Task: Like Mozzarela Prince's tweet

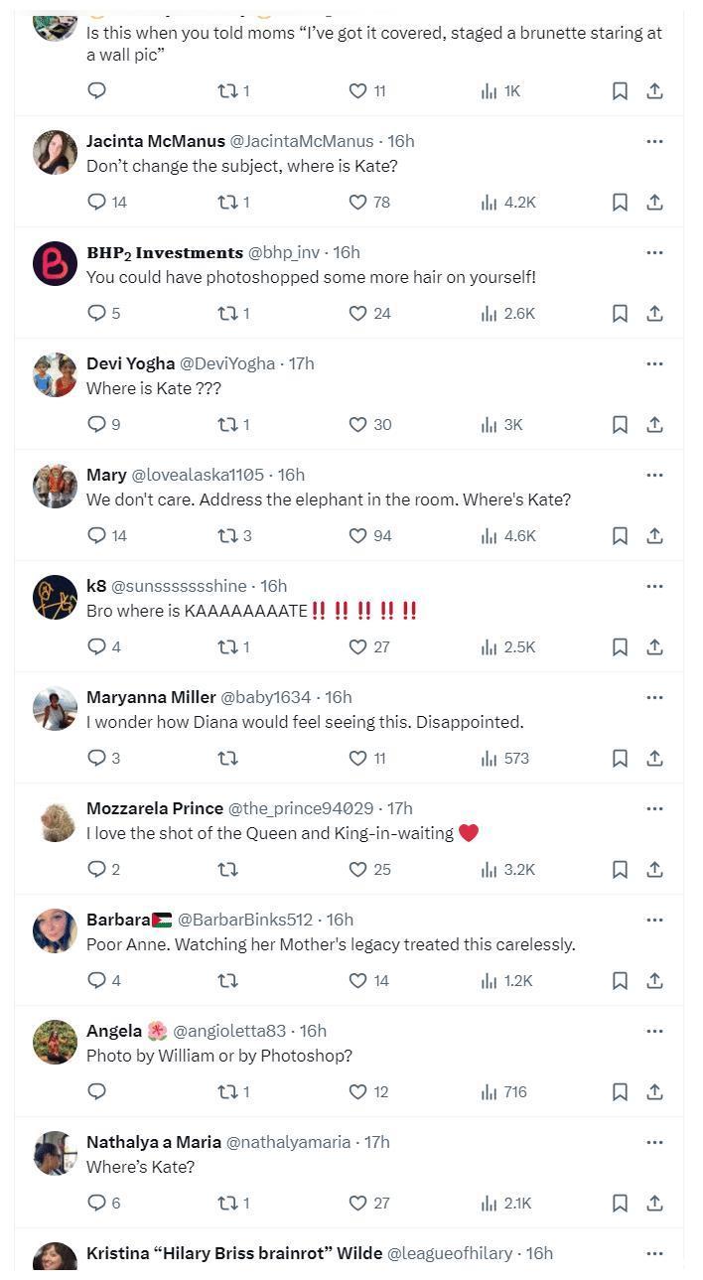Action: tap(358, 870)
